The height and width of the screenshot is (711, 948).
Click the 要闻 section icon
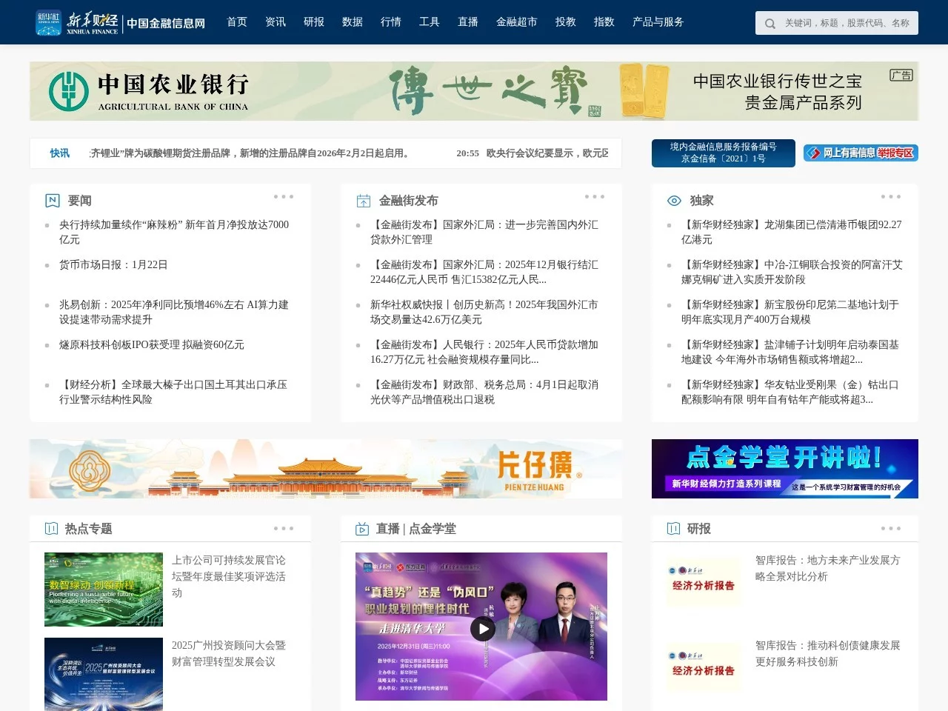[51, 200]
